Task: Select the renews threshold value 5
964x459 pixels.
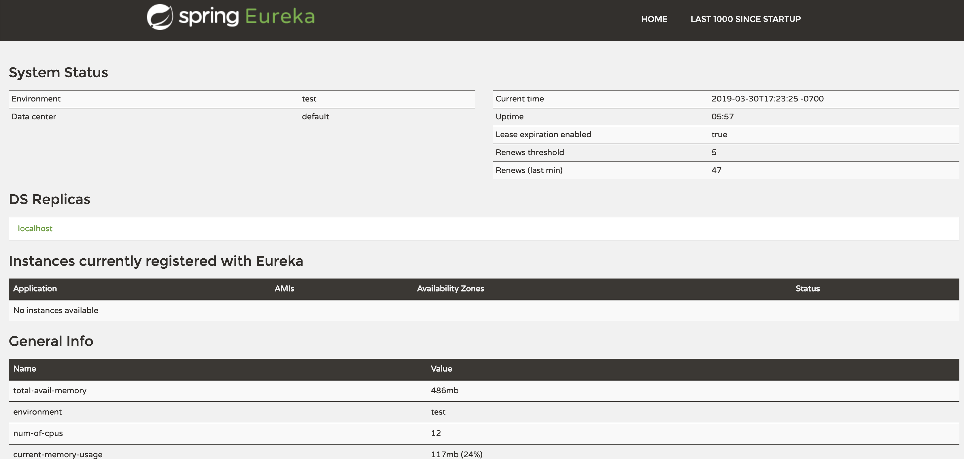Action: tap(714, 153)
